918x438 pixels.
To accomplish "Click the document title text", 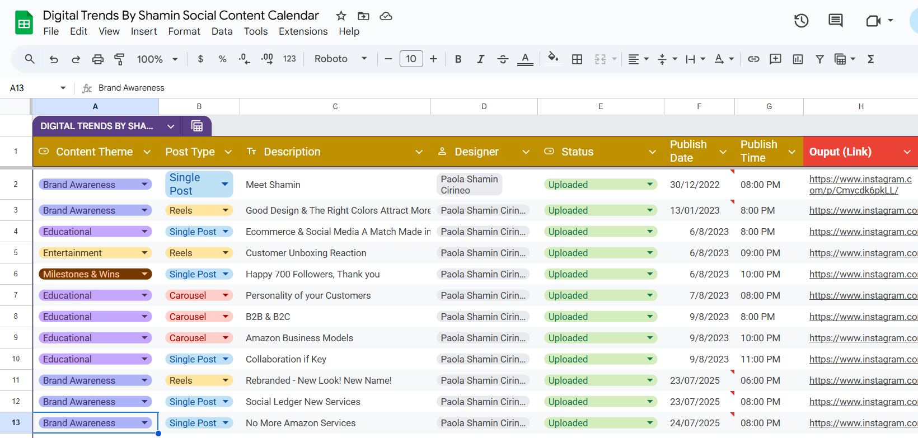I will click(181, 15).
